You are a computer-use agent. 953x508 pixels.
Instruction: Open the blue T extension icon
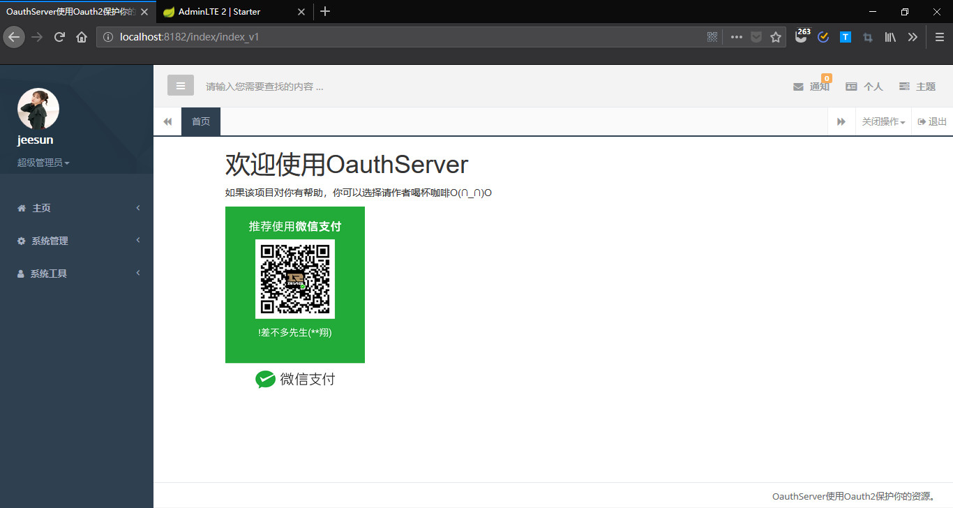tap(846, 37)
